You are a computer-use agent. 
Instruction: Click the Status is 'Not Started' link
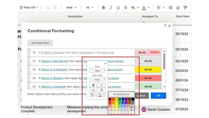[x=55, y=61]
